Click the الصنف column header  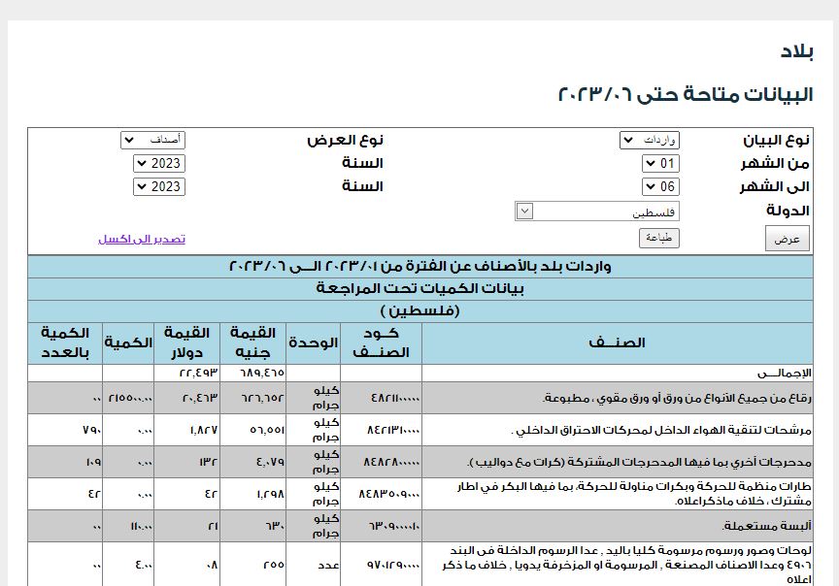[618, 343]
